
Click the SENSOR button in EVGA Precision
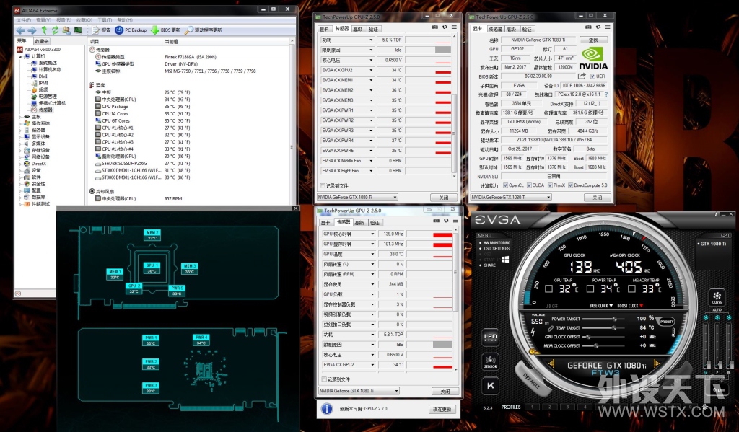(x=490, y=361)
